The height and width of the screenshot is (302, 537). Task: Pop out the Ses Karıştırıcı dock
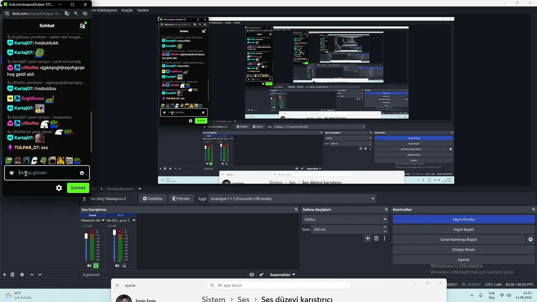[296, 209]
